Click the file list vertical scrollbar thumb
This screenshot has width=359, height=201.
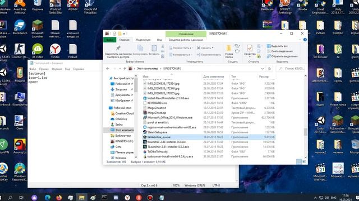[305, 132]
